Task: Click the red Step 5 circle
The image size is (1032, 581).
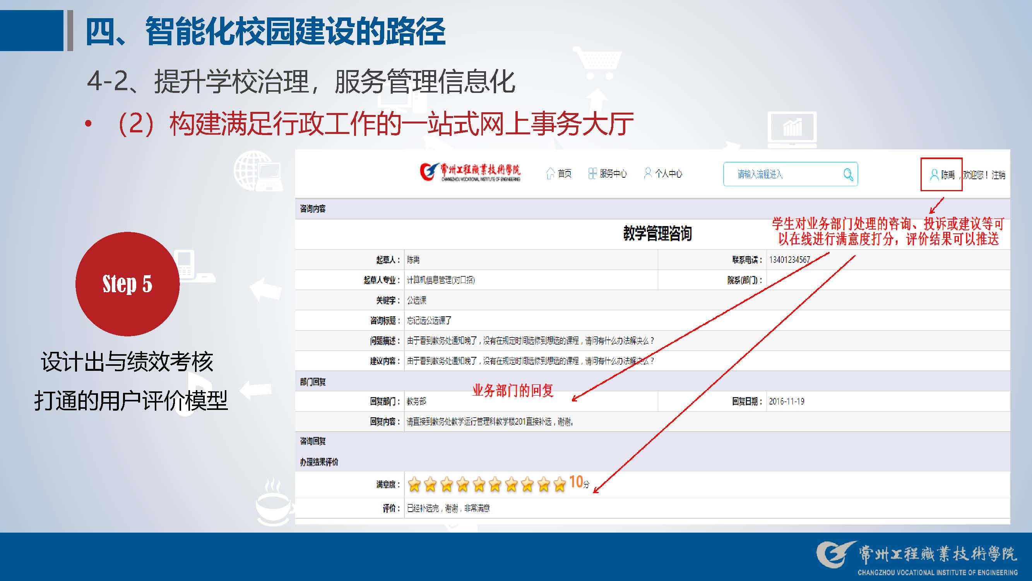Action: [x=127, y=284]
